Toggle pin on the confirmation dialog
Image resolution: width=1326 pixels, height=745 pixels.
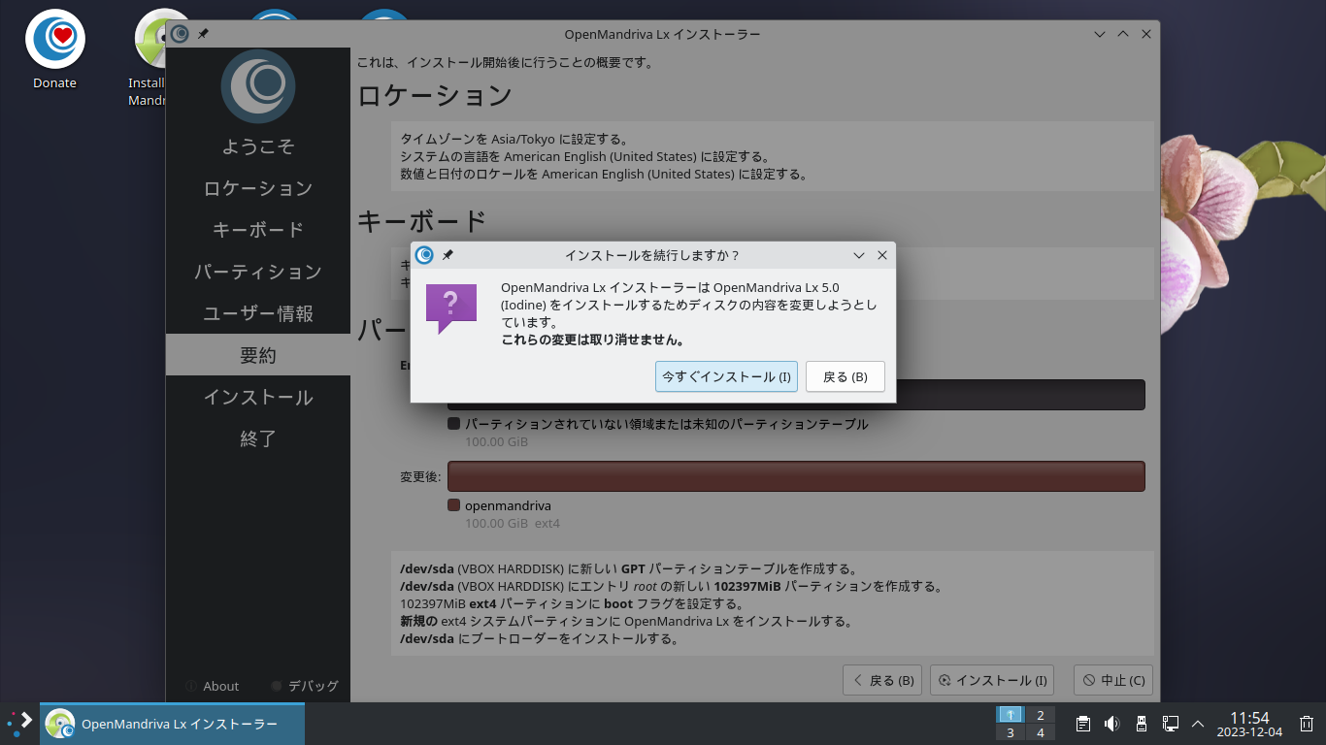(448, 255)
